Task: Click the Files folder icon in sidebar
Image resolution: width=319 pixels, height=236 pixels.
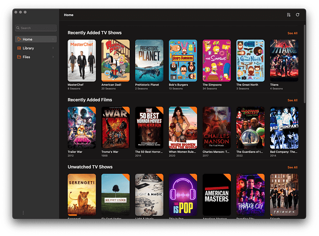Action: click(19, 57)
